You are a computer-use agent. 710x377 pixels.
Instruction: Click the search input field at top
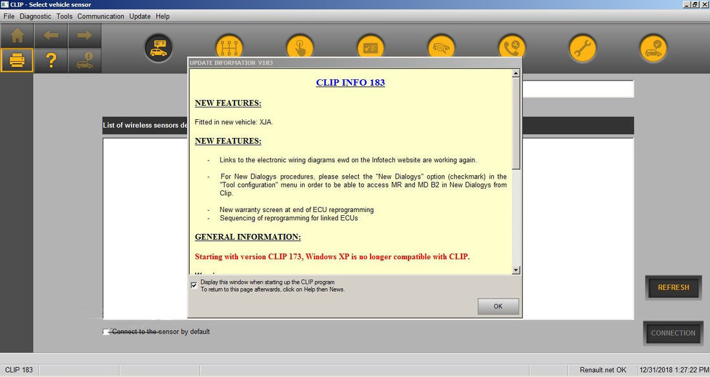(578, 89)
